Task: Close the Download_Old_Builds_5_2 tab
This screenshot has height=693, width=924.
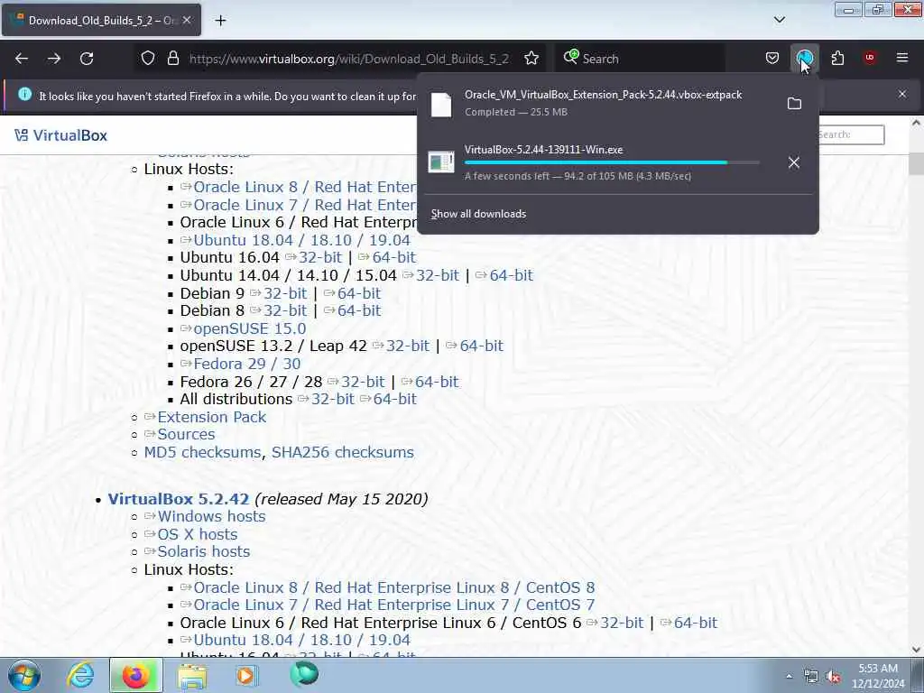Action: point(187,20)
